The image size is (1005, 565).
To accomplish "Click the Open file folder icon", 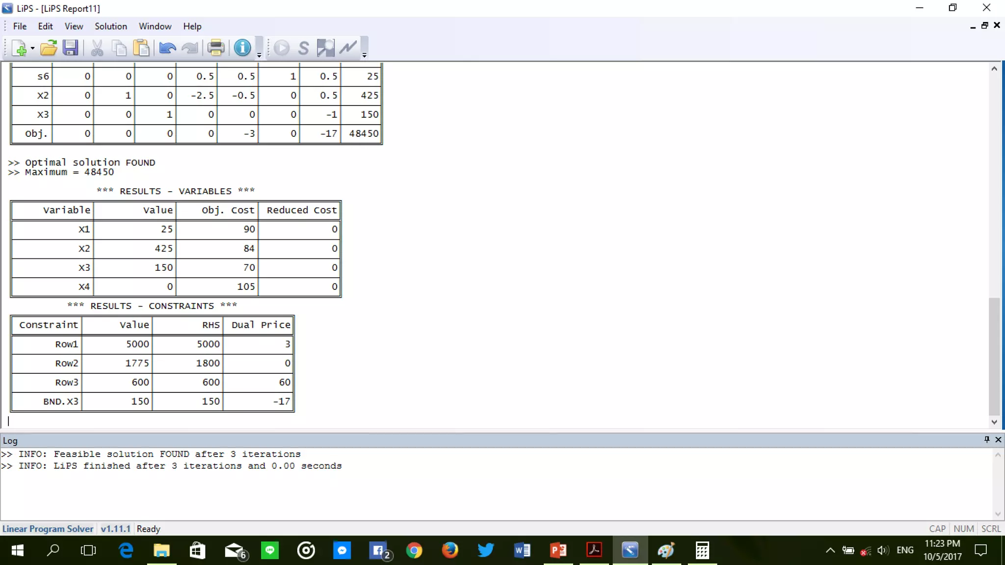I will [x=48, y=48].
